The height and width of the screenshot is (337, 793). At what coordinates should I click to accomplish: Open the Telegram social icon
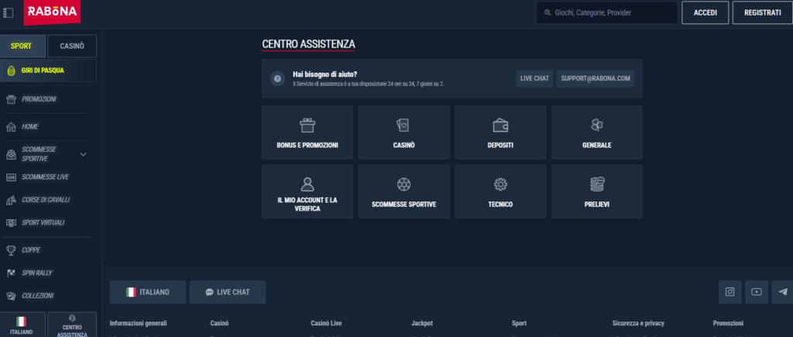coord(783,292)
